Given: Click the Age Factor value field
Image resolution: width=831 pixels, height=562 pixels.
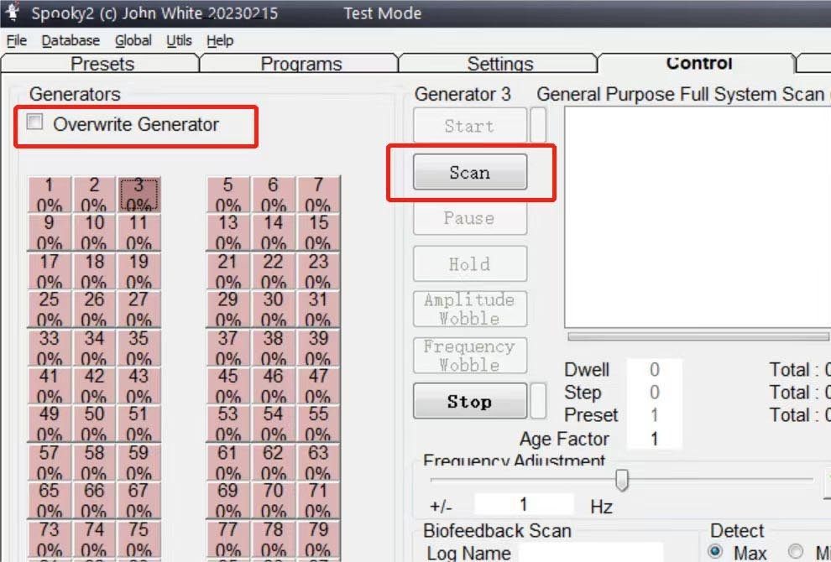Looking at the screenshot, I should coord(654,439).
